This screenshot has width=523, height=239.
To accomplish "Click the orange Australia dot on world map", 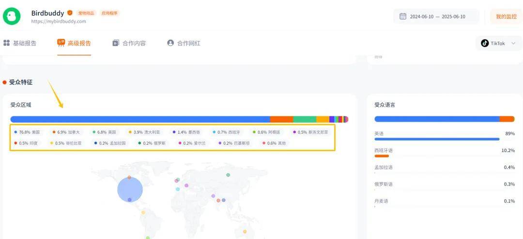I will 245,231.
